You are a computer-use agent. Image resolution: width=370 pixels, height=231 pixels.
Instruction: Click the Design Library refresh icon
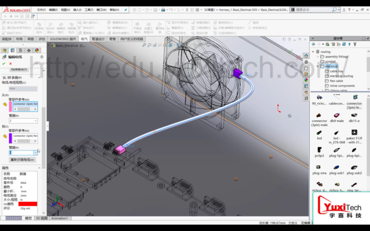(344, 44)
